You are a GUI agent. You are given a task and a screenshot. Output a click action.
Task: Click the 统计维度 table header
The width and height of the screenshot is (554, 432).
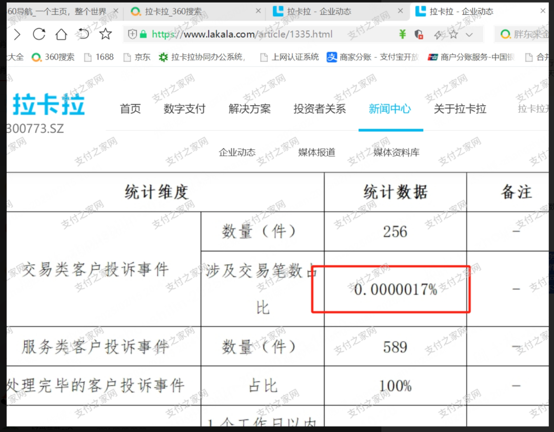pyautogui.click(x=156, y=192)
